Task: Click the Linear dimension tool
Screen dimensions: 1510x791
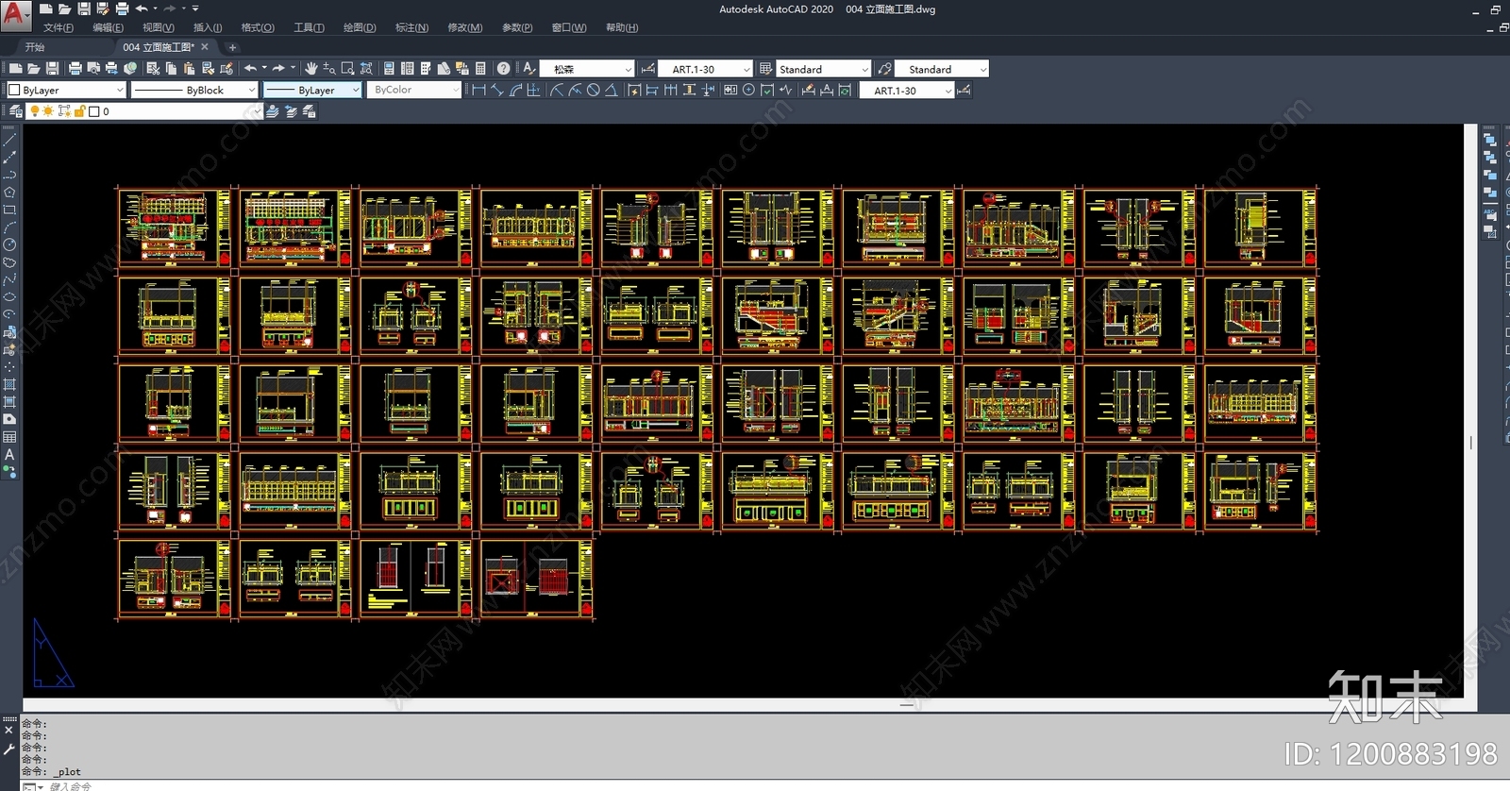Action: (x=478, y=90)
